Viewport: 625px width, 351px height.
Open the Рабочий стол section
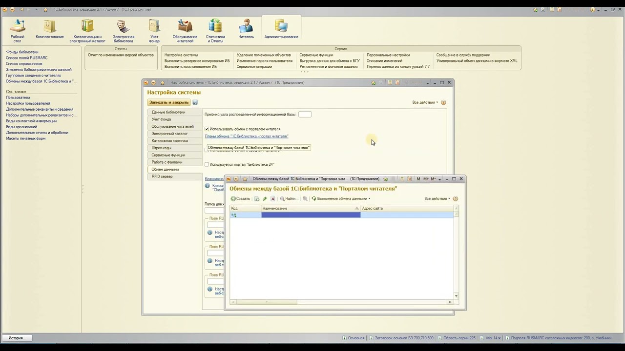(x=18, y=31)
